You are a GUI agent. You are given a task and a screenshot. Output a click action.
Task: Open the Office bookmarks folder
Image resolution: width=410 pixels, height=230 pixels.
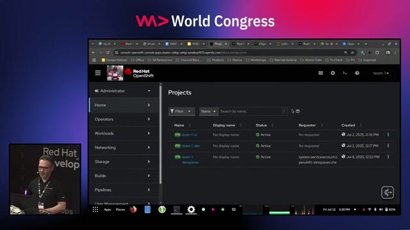(138, 60)
